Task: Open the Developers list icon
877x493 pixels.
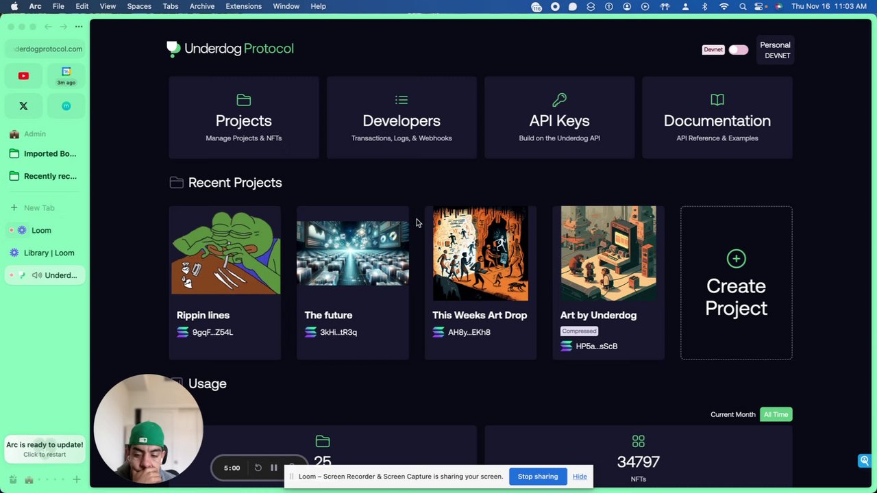Action: pyautogui.click(x=402, y=100)
